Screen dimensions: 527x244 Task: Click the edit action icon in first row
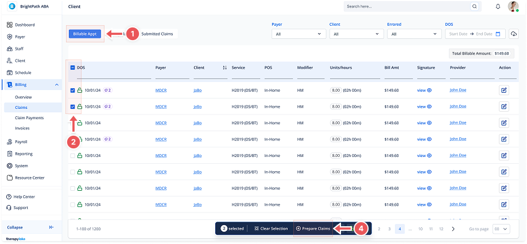504,90
